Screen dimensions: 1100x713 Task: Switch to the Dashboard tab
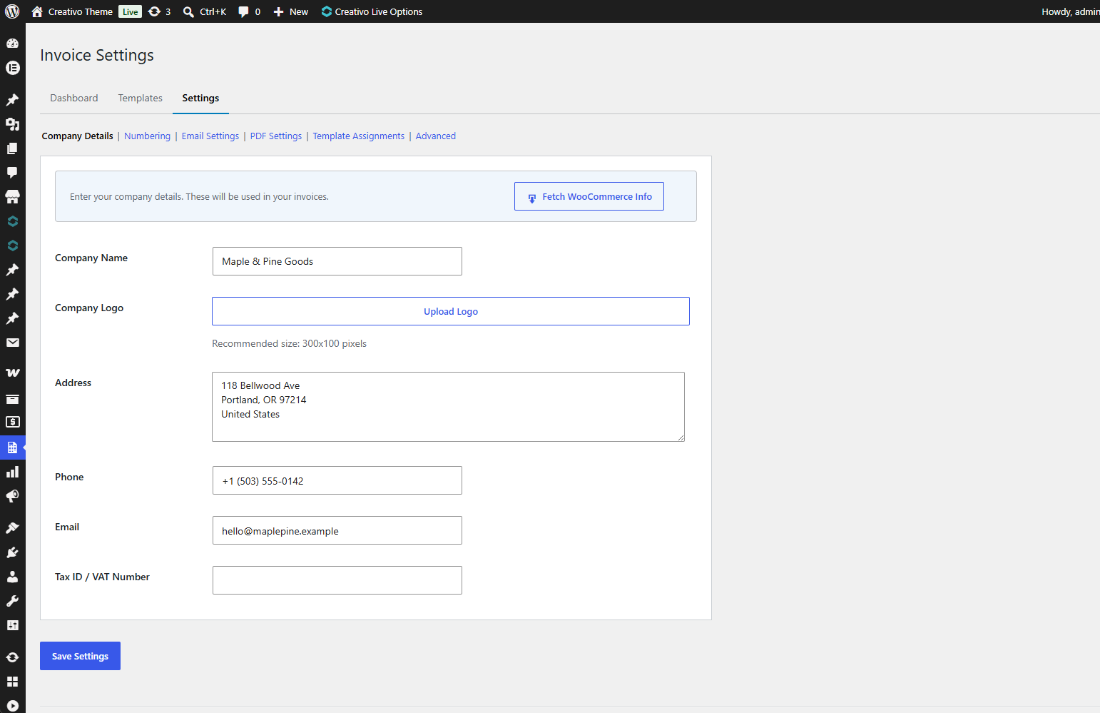(74, 98)
